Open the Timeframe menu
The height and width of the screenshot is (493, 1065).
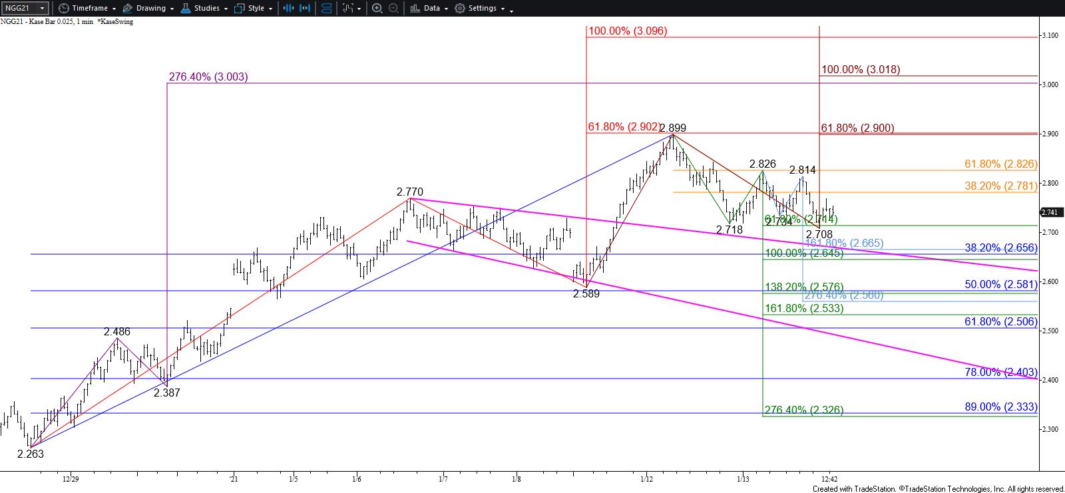click(90, 8)
